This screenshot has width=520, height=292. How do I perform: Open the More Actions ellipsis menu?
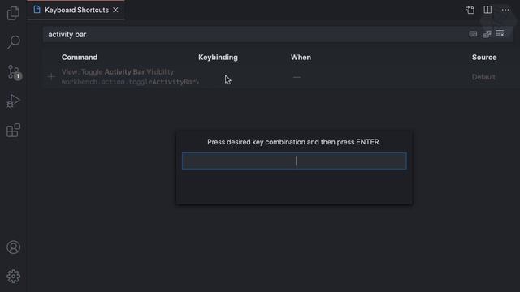[505, 10]
